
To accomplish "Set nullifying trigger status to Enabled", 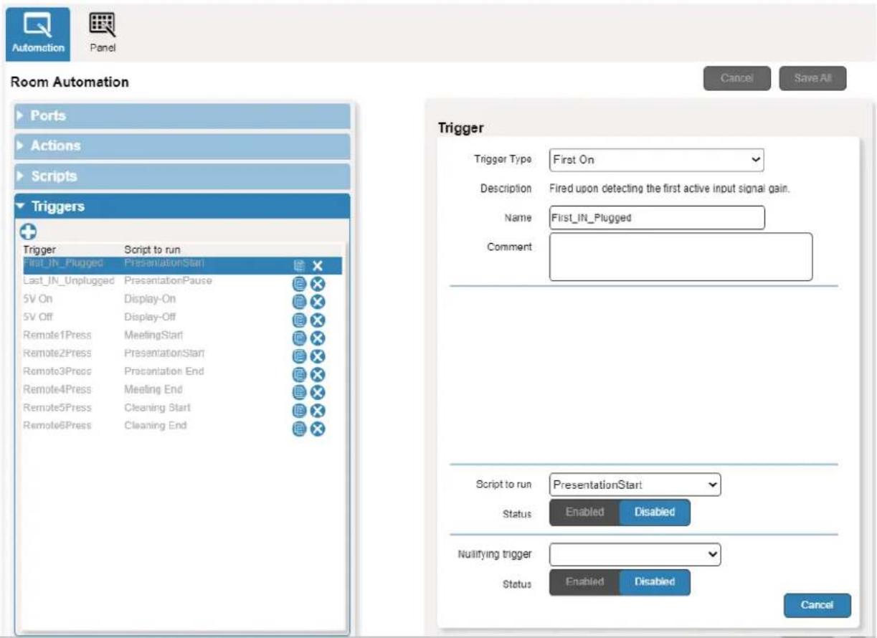I will coord(584,582).
